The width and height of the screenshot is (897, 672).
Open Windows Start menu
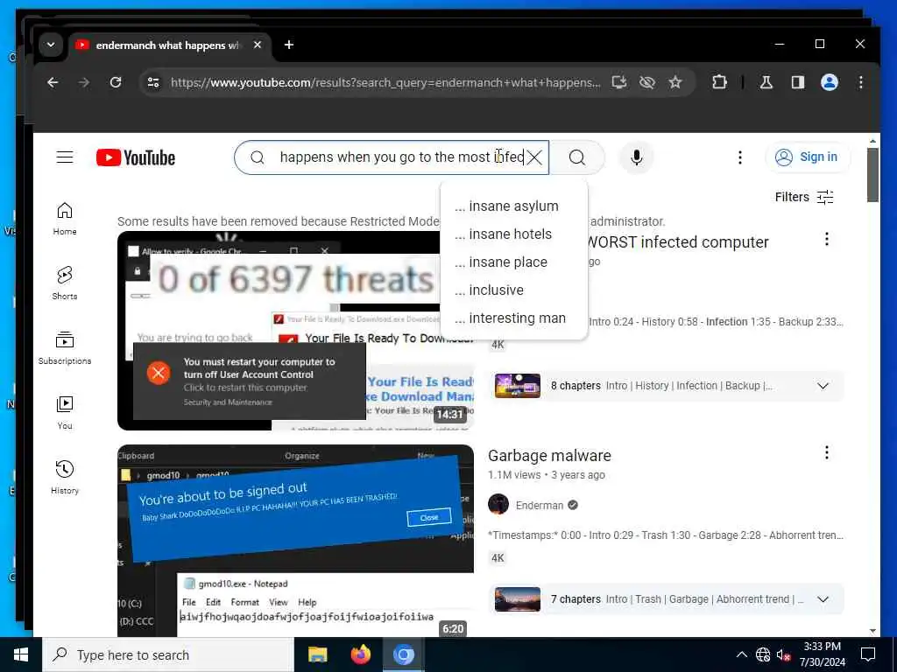click(21, 654)
